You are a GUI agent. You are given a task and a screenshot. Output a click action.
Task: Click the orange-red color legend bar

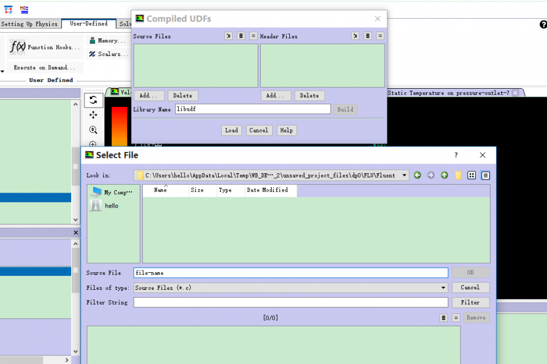tap(119, 126)
